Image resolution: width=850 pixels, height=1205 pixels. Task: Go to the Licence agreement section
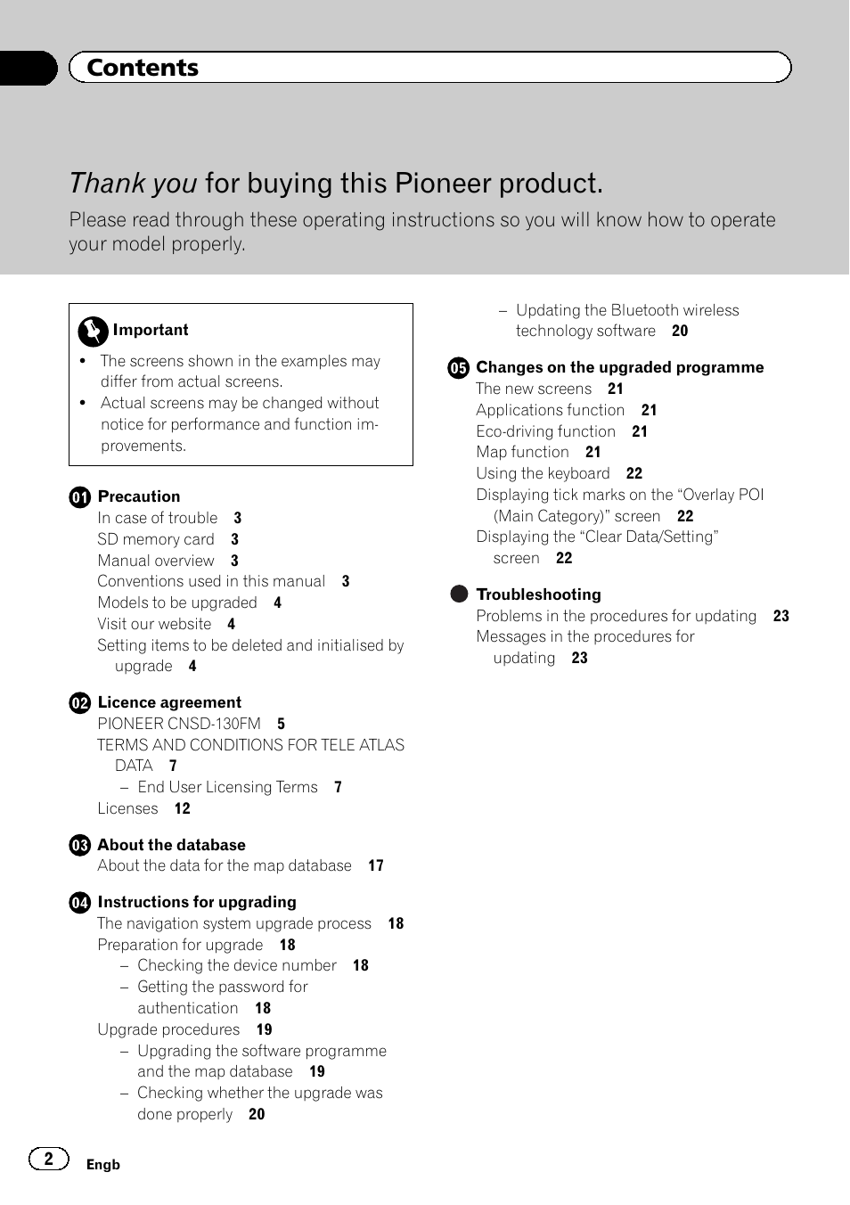tap(169, 702)
